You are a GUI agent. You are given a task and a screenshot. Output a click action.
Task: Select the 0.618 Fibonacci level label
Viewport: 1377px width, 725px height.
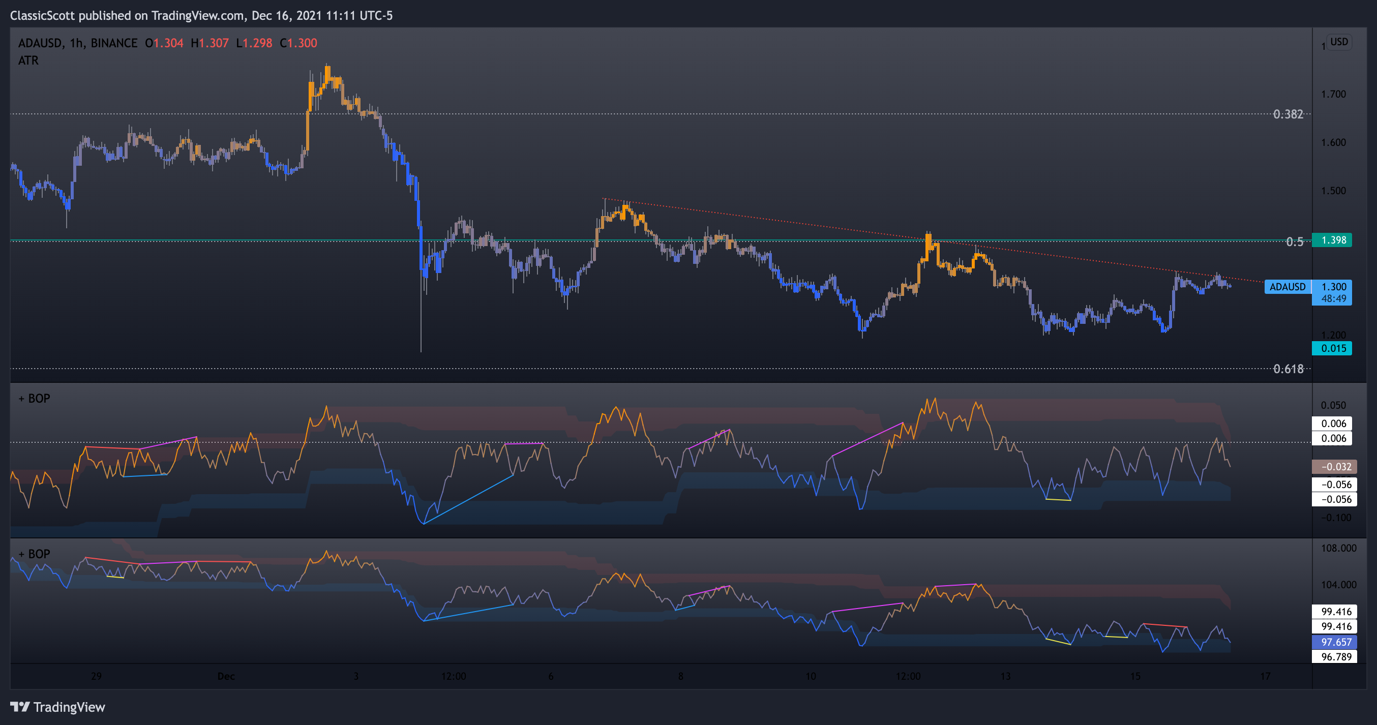pos(1288,369)
